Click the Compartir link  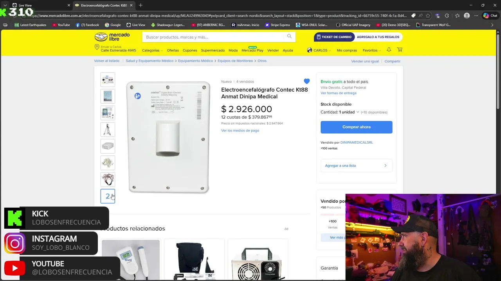392,61
